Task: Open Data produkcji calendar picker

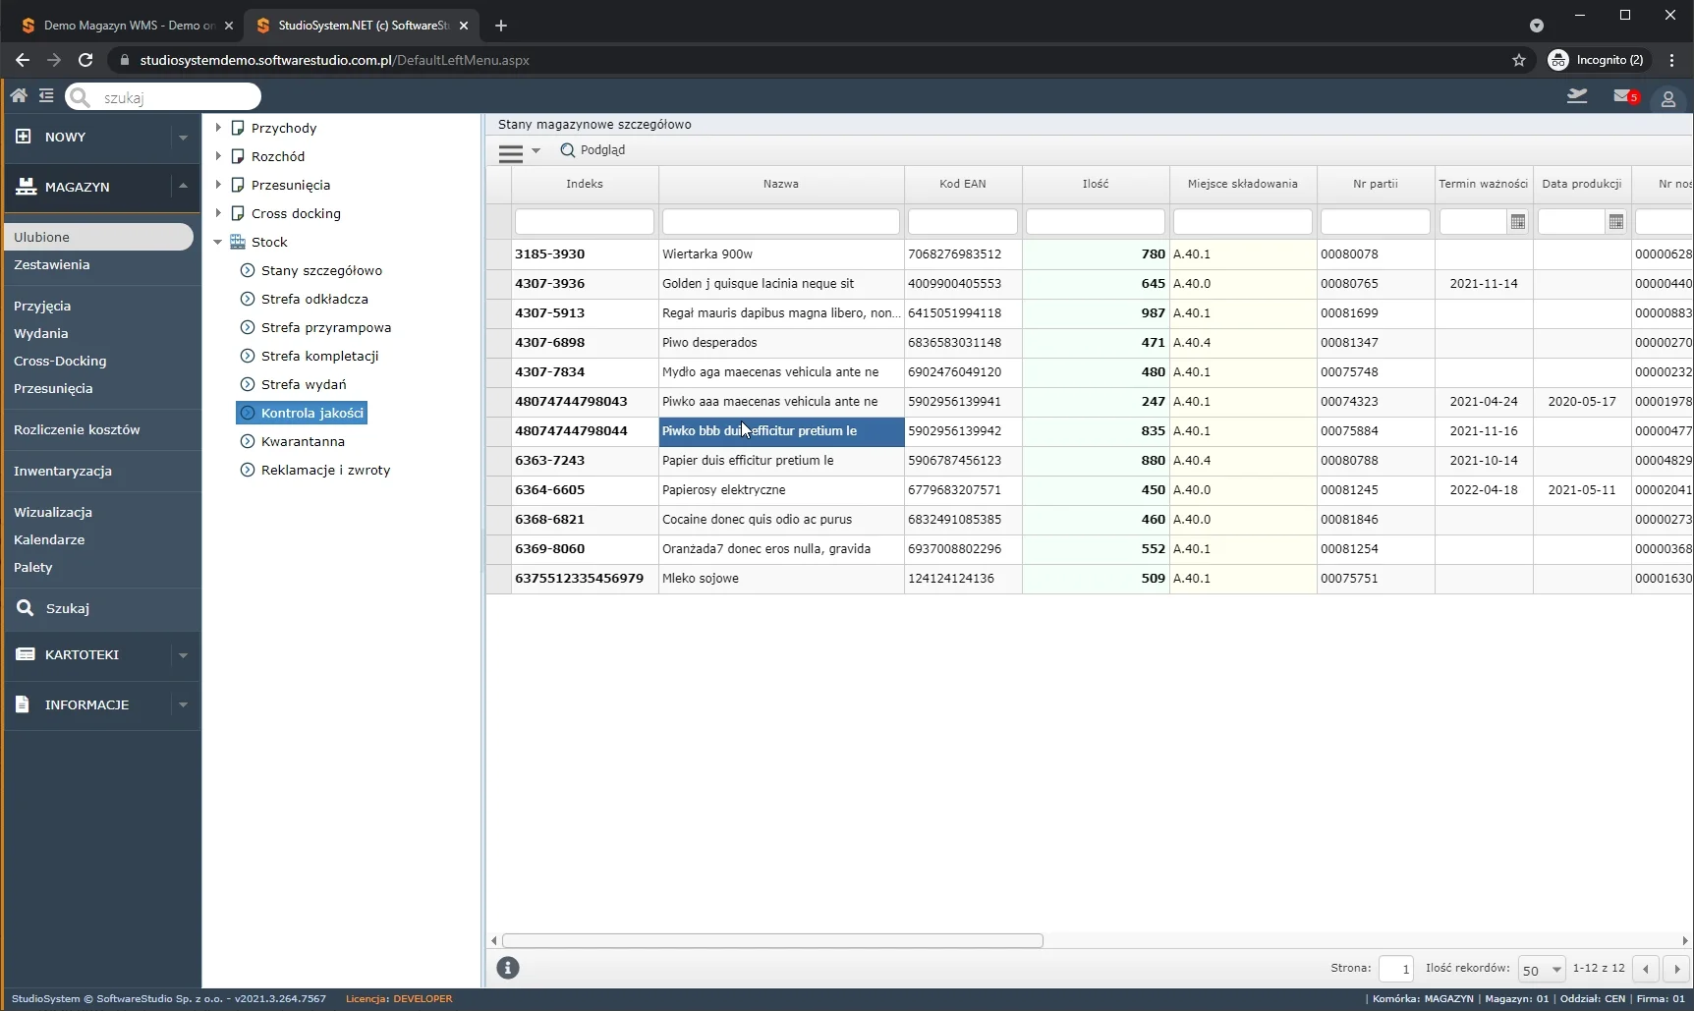Action: tap(1616, 222)
